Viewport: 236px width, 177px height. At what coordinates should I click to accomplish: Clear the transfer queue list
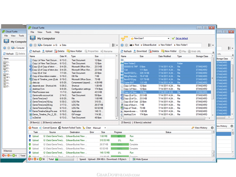coord(87,128)
